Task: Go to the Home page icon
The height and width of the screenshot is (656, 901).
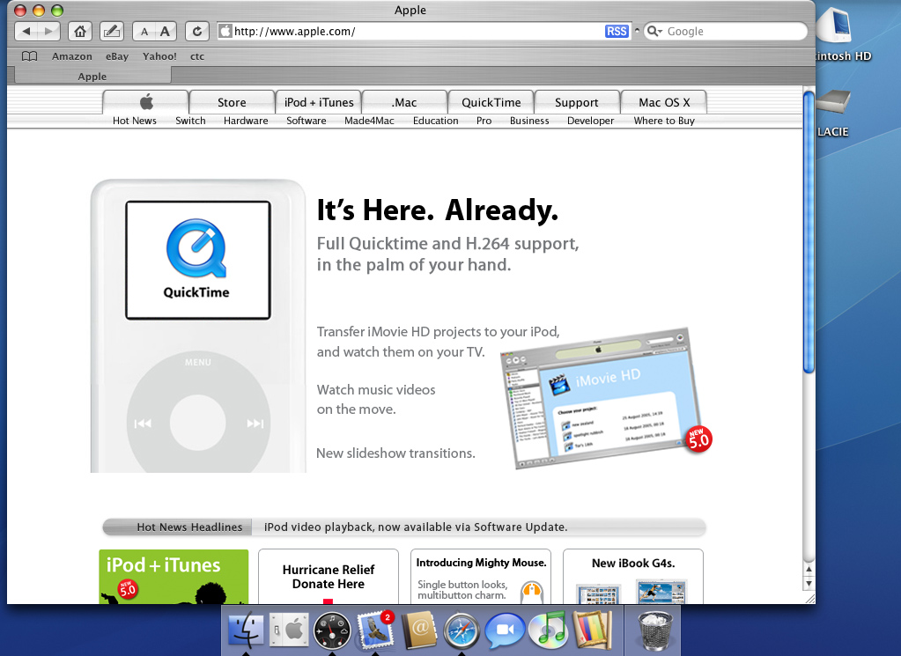Action: [x=80, y=31]
